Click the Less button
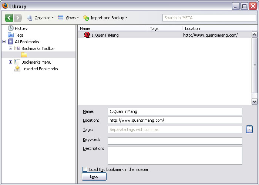 point(94,176)
